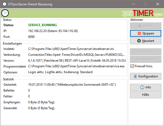
Task: Click the green clock logo in the header
Action: tap(5, 13)
